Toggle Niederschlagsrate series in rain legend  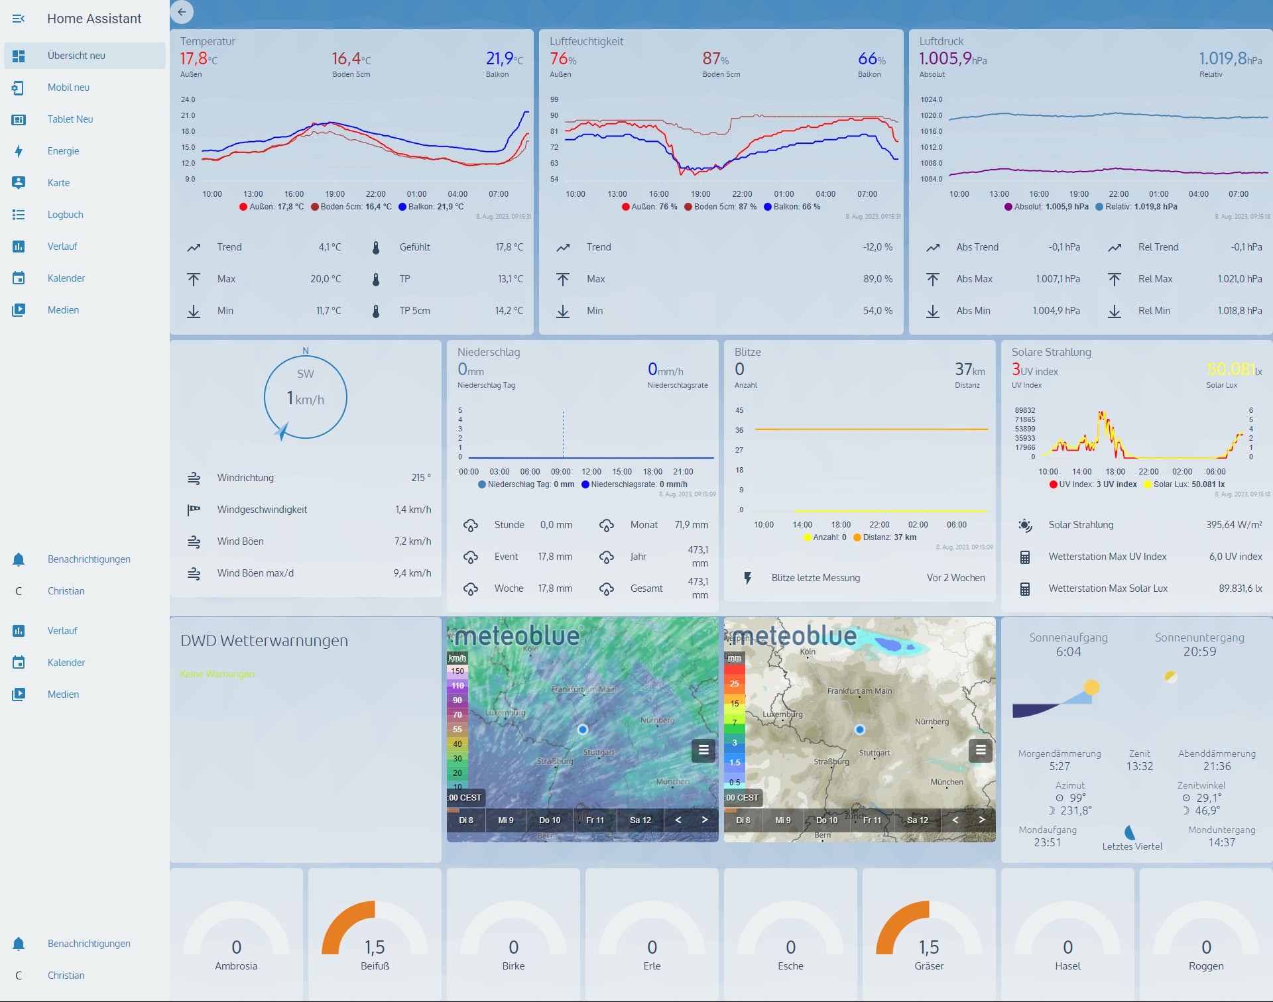point(635,484)
